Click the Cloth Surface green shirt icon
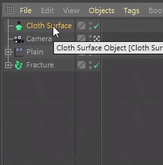 click(x=19, y=26)
